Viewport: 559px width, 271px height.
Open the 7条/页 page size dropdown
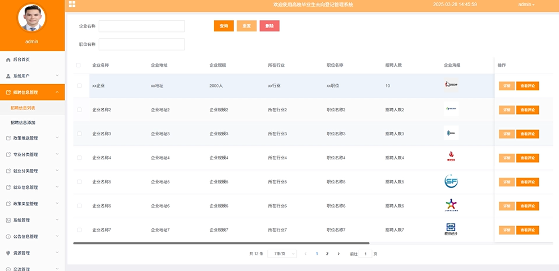pos(282,254)
